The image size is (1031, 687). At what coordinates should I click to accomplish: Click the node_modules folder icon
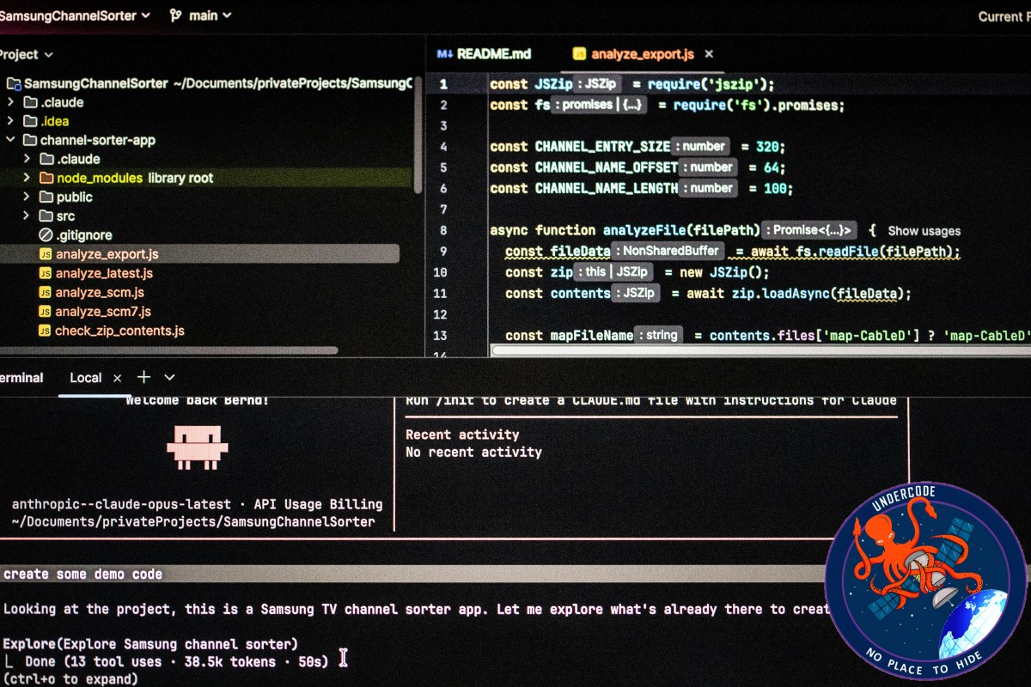pos(46,178)
